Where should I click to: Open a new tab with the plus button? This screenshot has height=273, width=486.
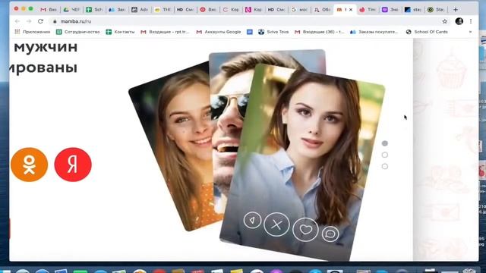[x=456, y=10]
